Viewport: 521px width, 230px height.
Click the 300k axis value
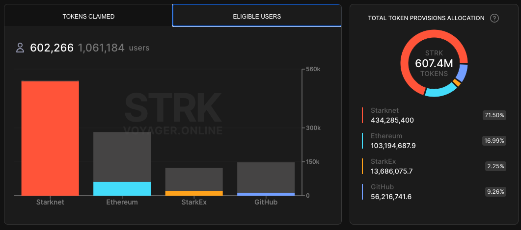[x=313, y=128]
